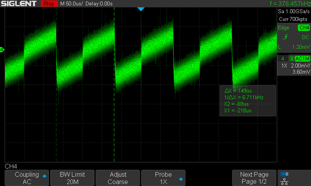Click the Curr 700kpts memory depth
Viewport: 311px width, 186px height.
293,19
